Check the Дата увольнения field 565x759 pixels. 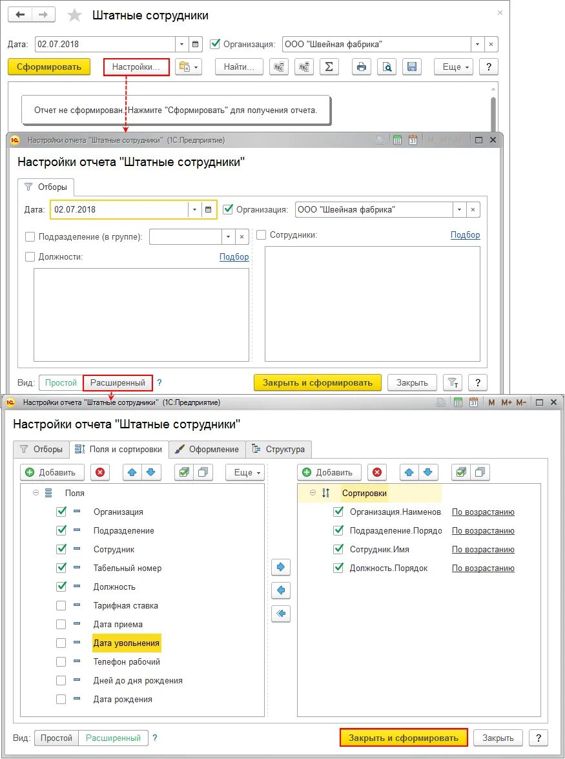click(x=61, y=643)
